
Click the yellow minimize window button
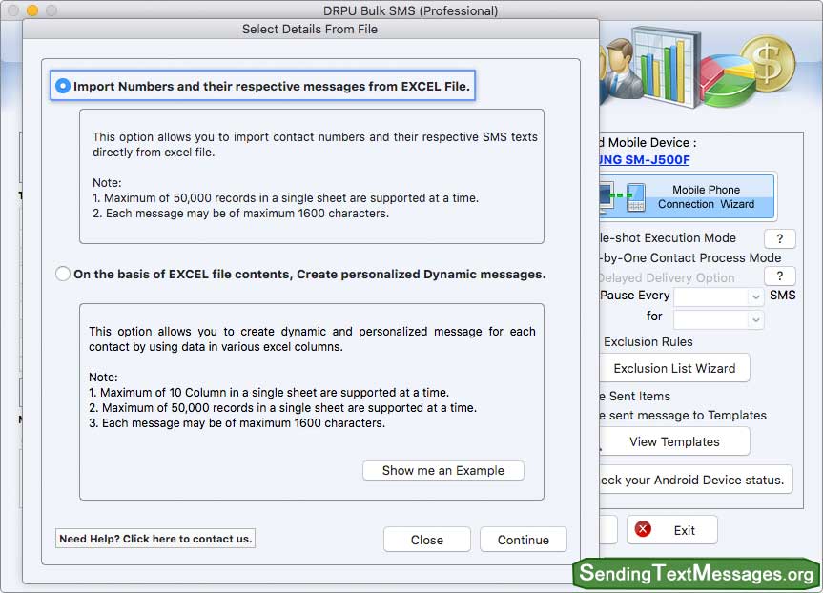(x=32, y=10)
